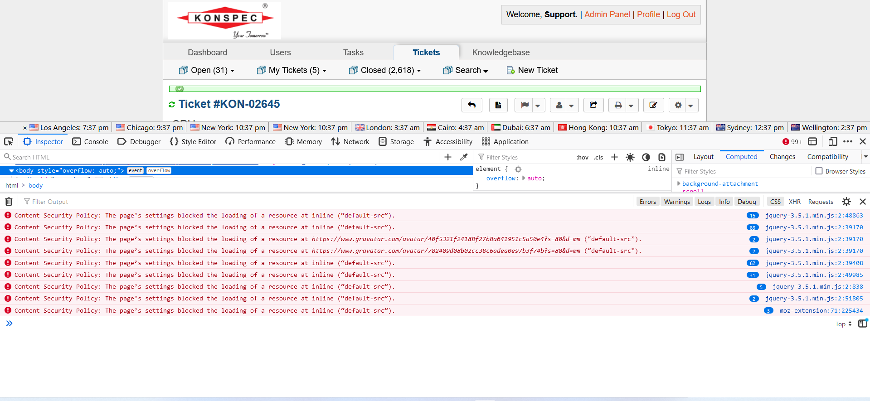The height and width of the screenshot is (401, 870).
Task: Expand the background-attachment computed property
Action: (679, 184)
